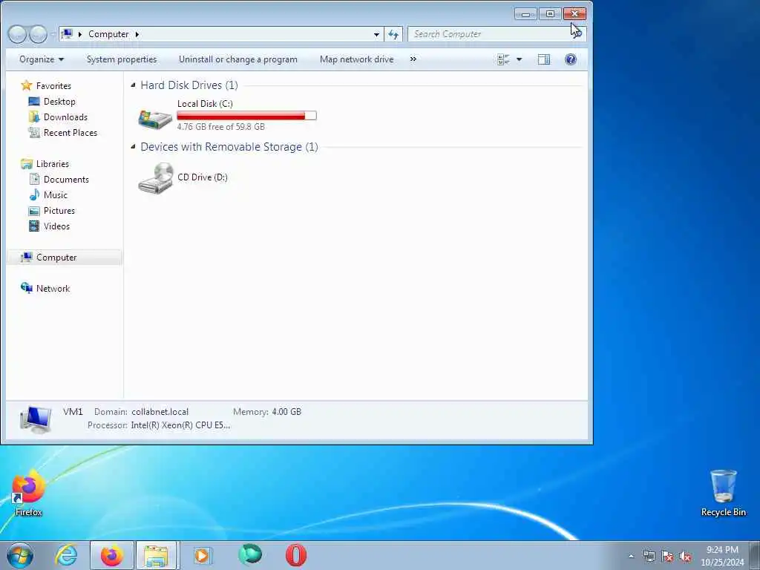Viewport: 760px width, 570px height.
Task: Launch Opera from the taskbar
Action: pyautogui.click(x=295, y=555)
